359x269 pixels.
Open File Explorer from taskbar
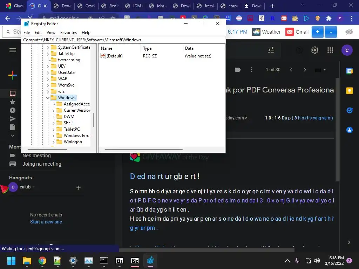[27, 261]
